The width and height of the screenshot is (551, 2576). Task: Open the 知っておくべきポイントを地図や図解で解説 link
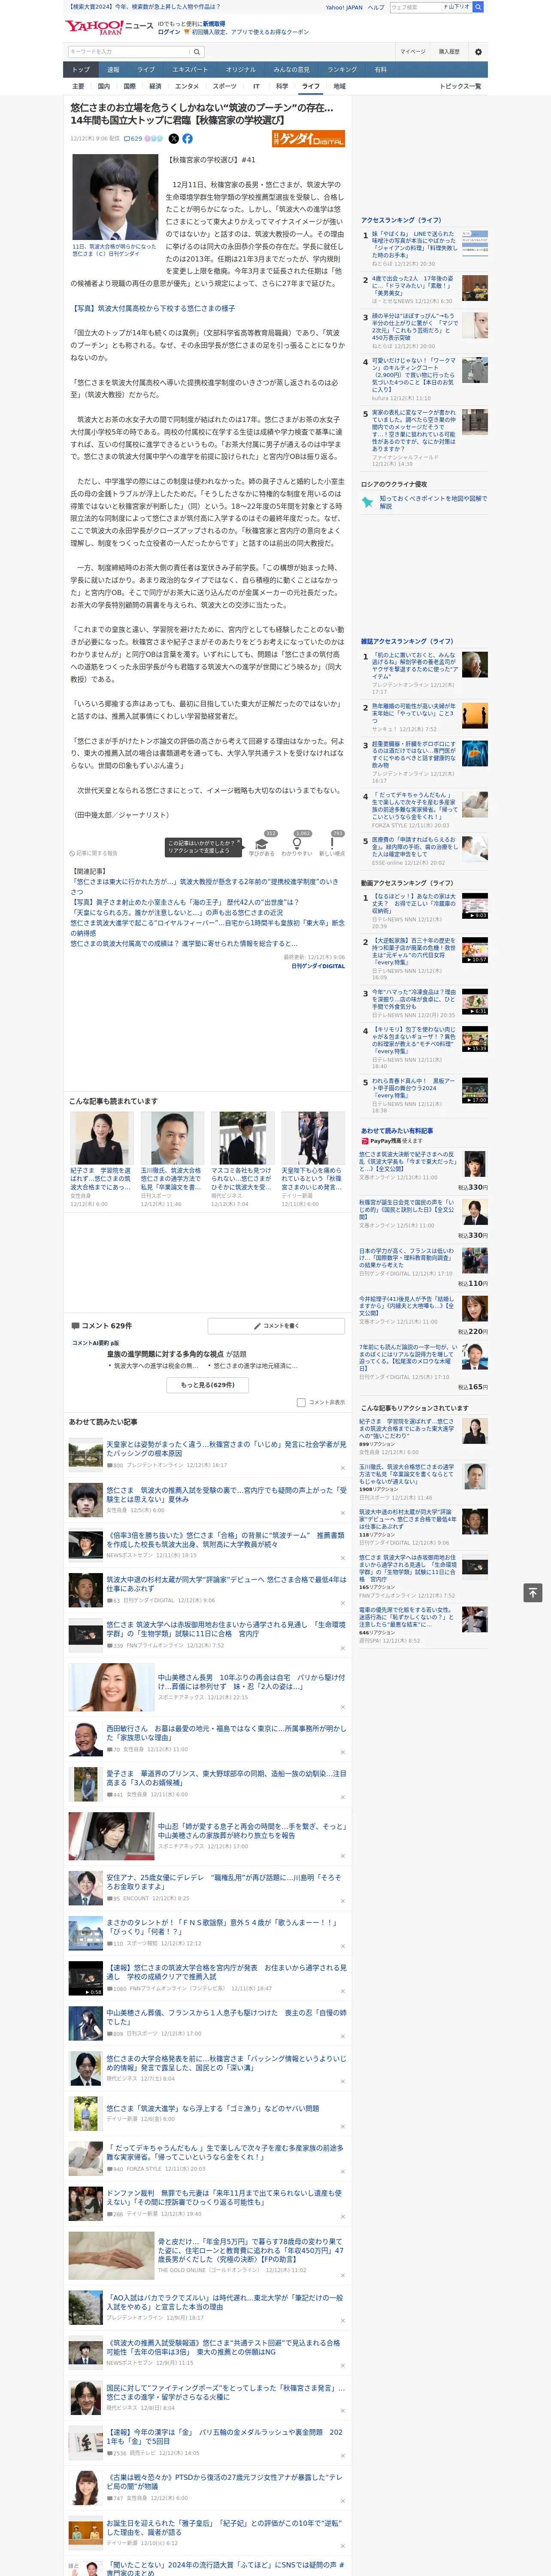pos(433,502)
